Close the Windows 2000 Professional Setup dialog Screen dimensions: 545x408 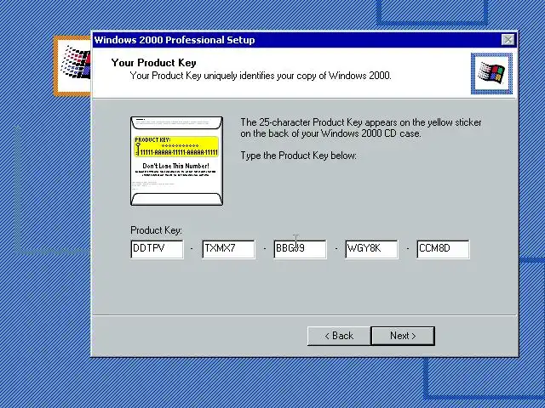pyautogui.click(x=508, y=40)
